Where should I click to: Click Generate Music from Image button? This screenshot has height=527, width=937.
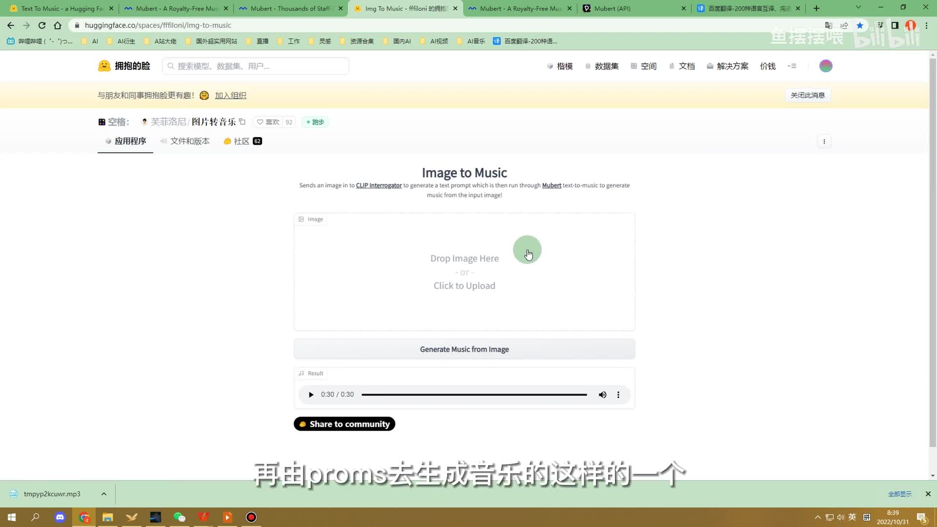(x=464, y=349)
